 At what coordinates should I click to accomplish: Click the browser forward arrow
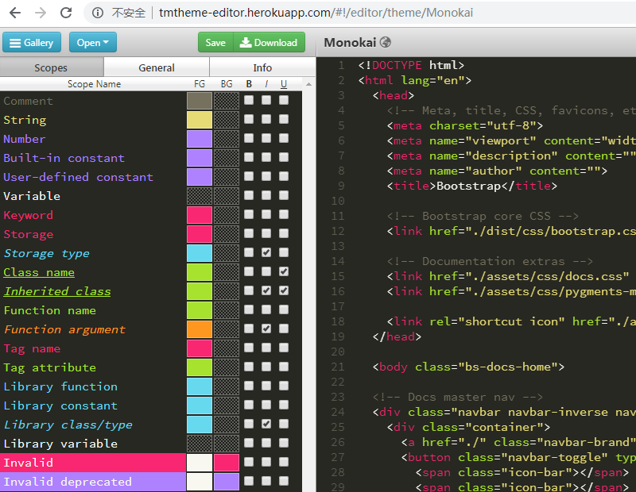point(41,13)
